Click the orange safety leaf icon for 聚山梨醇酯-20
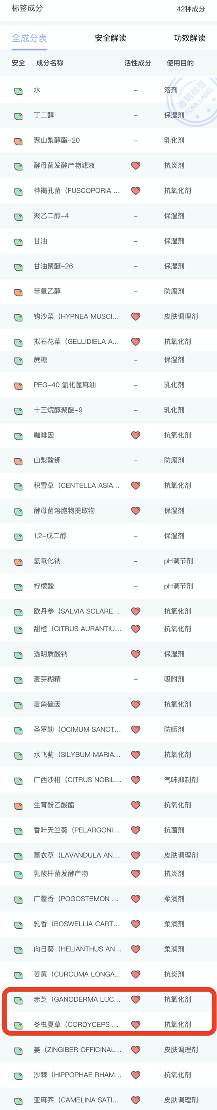Viewport: 217px width, 1110px height. (18, 141)
